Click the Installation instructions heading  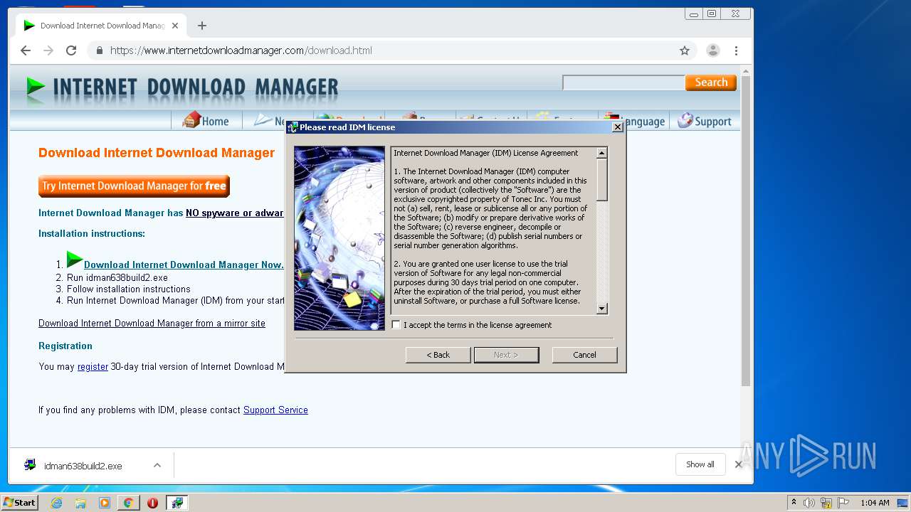[x=92, y=234]
